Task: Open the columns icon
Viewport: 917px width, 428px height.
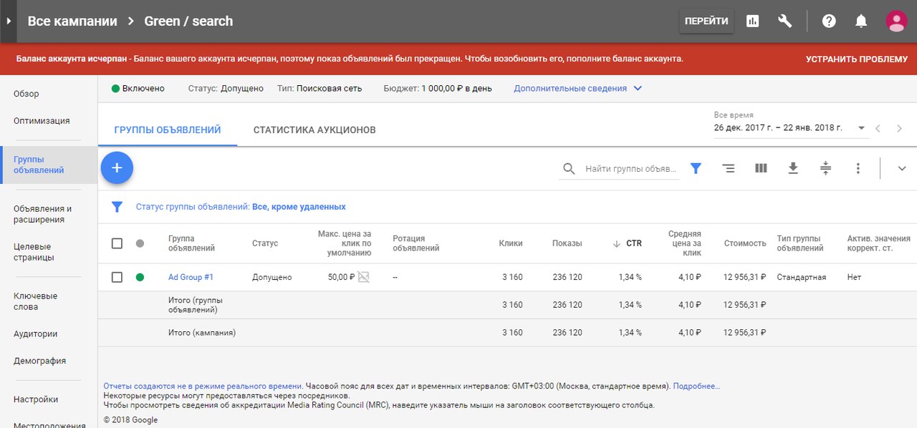Action: [x=761, y=168]
